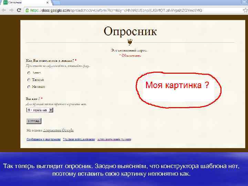Click the Опросник form heading

pyautogui.click(x=130, y=31)
